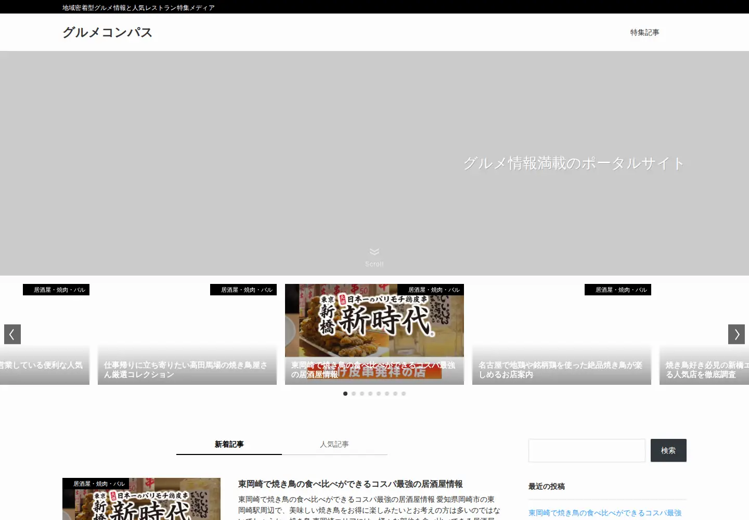749x520 pixels.
Task: Click the hero text グルメ情報満載のポータルサイト
Action: [x=574, y=163]
